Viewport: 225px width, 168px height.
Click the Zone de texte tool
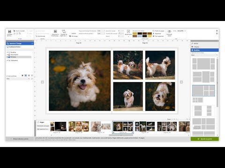click(40, 36)
